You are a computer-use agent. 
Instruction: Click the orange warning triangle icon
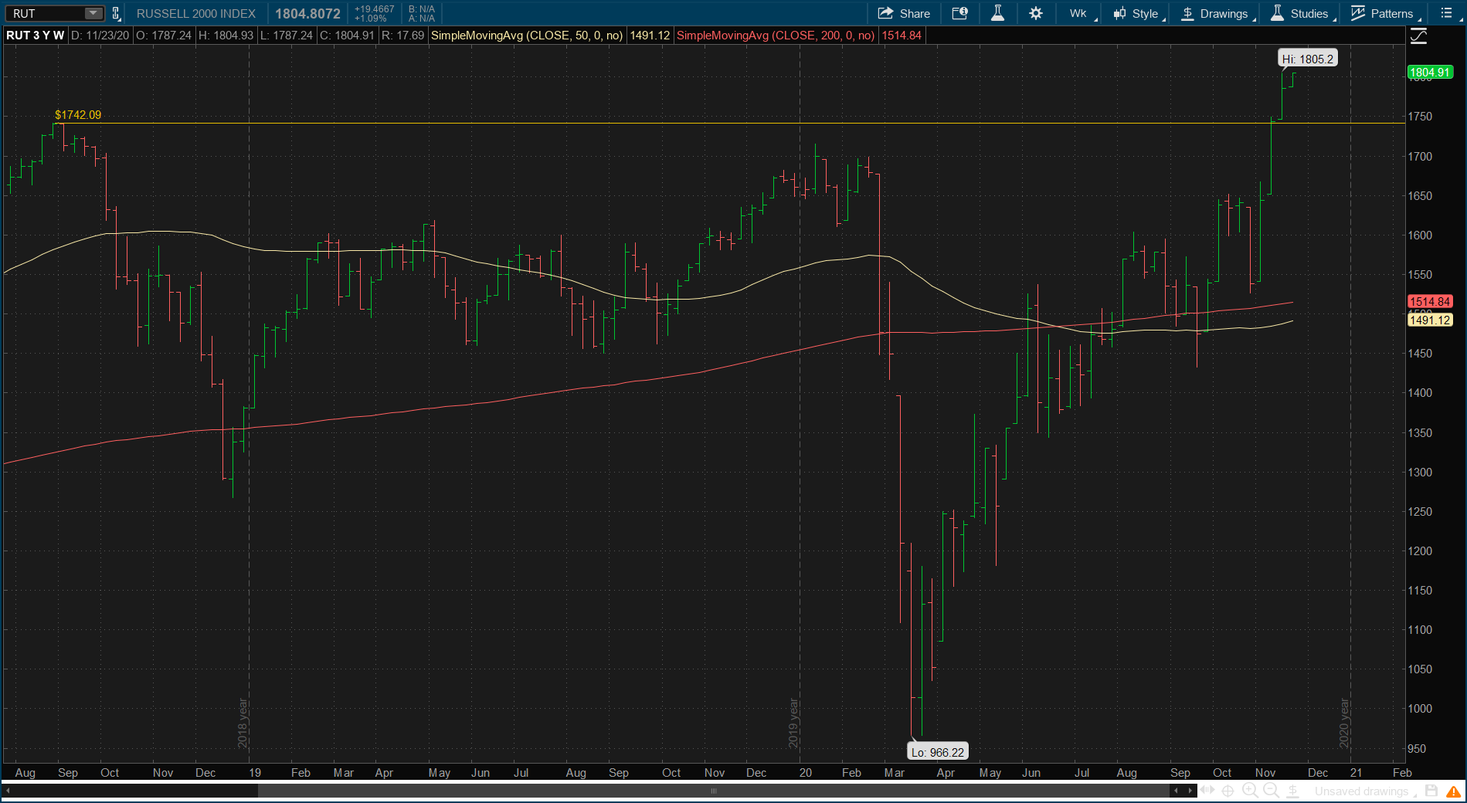click(x=1453, y=791)
